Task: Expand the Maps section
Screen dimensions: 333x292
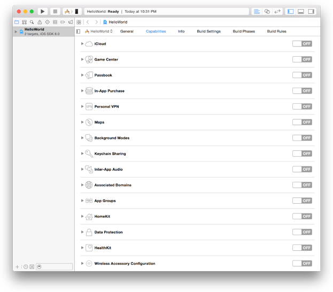Action: [82, 122]
